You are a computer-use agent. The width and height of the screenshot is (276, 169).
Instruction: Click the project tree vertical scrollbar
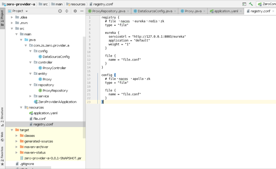click(84, 88)
